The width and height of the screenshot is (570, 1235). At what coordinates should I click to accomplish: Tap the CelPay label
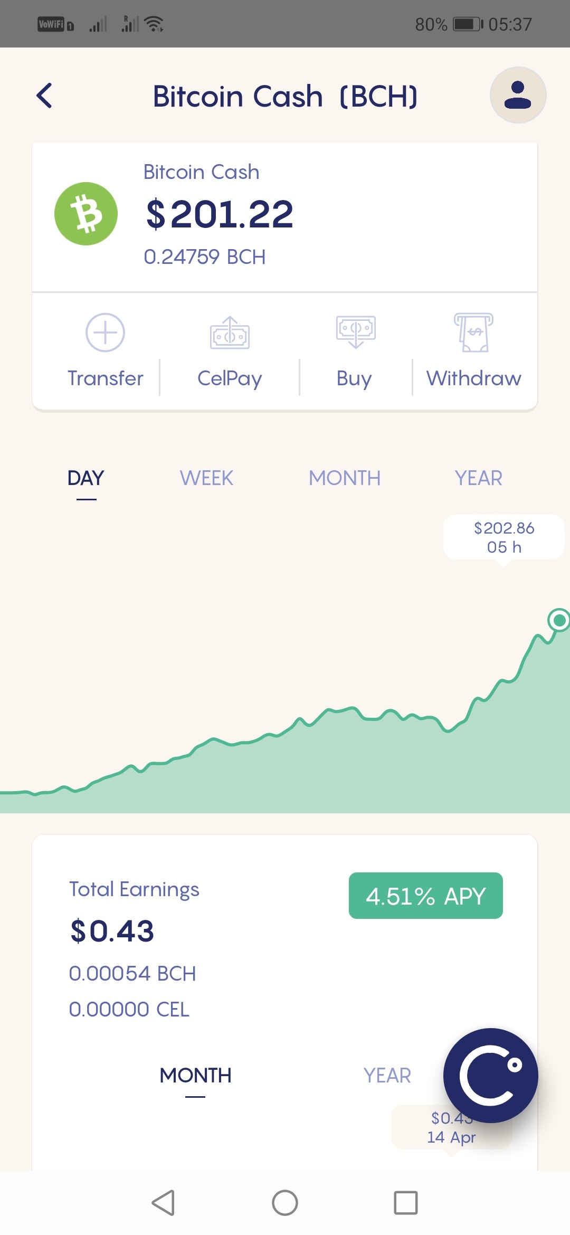click(x=230, y=378)
